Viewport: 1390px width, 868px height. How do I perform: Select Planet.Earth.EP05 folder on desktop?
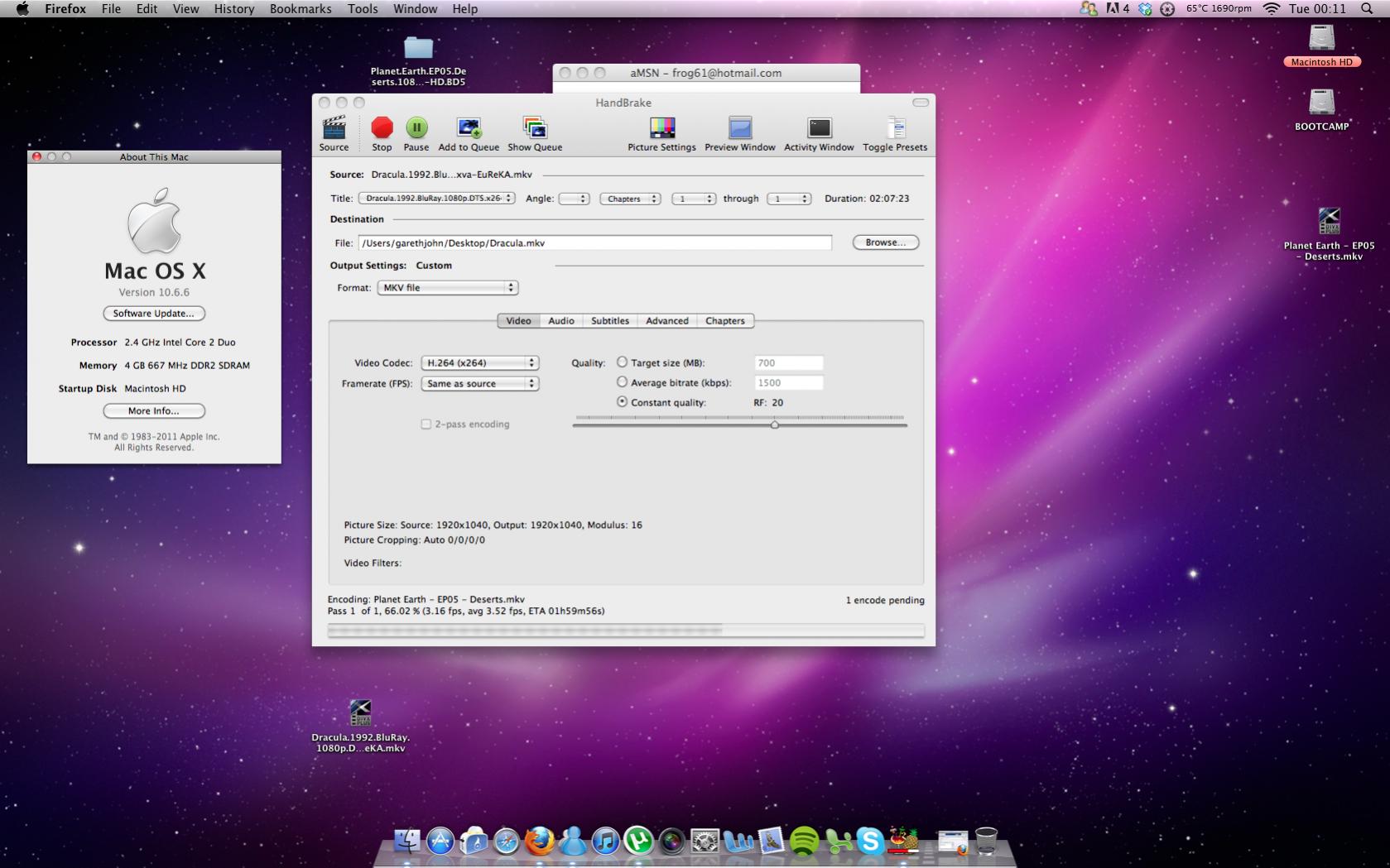tap(418, 60)
